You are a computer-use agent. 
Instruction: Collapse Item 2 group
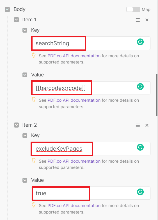coord(16,125)
